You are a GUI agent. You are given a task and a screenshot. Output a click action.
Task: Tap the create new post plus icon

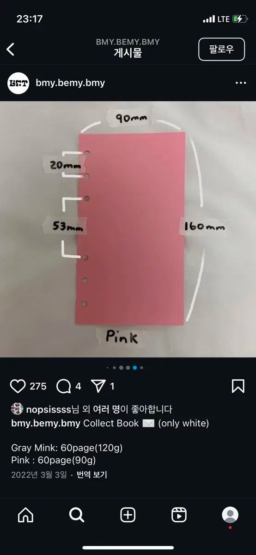tap(128, 515)
